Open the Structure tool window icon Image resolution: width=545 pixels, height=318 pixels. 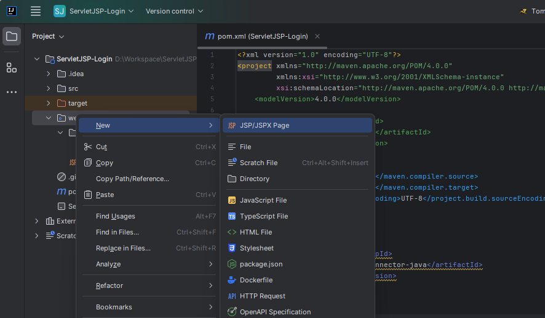(x=12, y=68)
